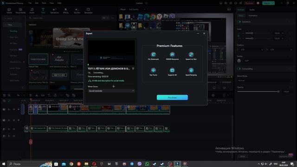Select Trending titles category
Screen dimensions: 297x167
(13, 31)
